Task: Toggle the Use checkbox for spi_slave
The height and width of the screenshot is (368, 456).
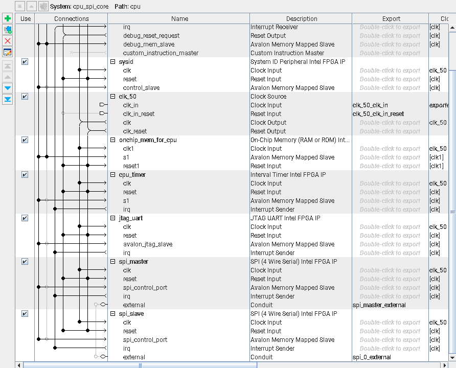Action: 25,314
